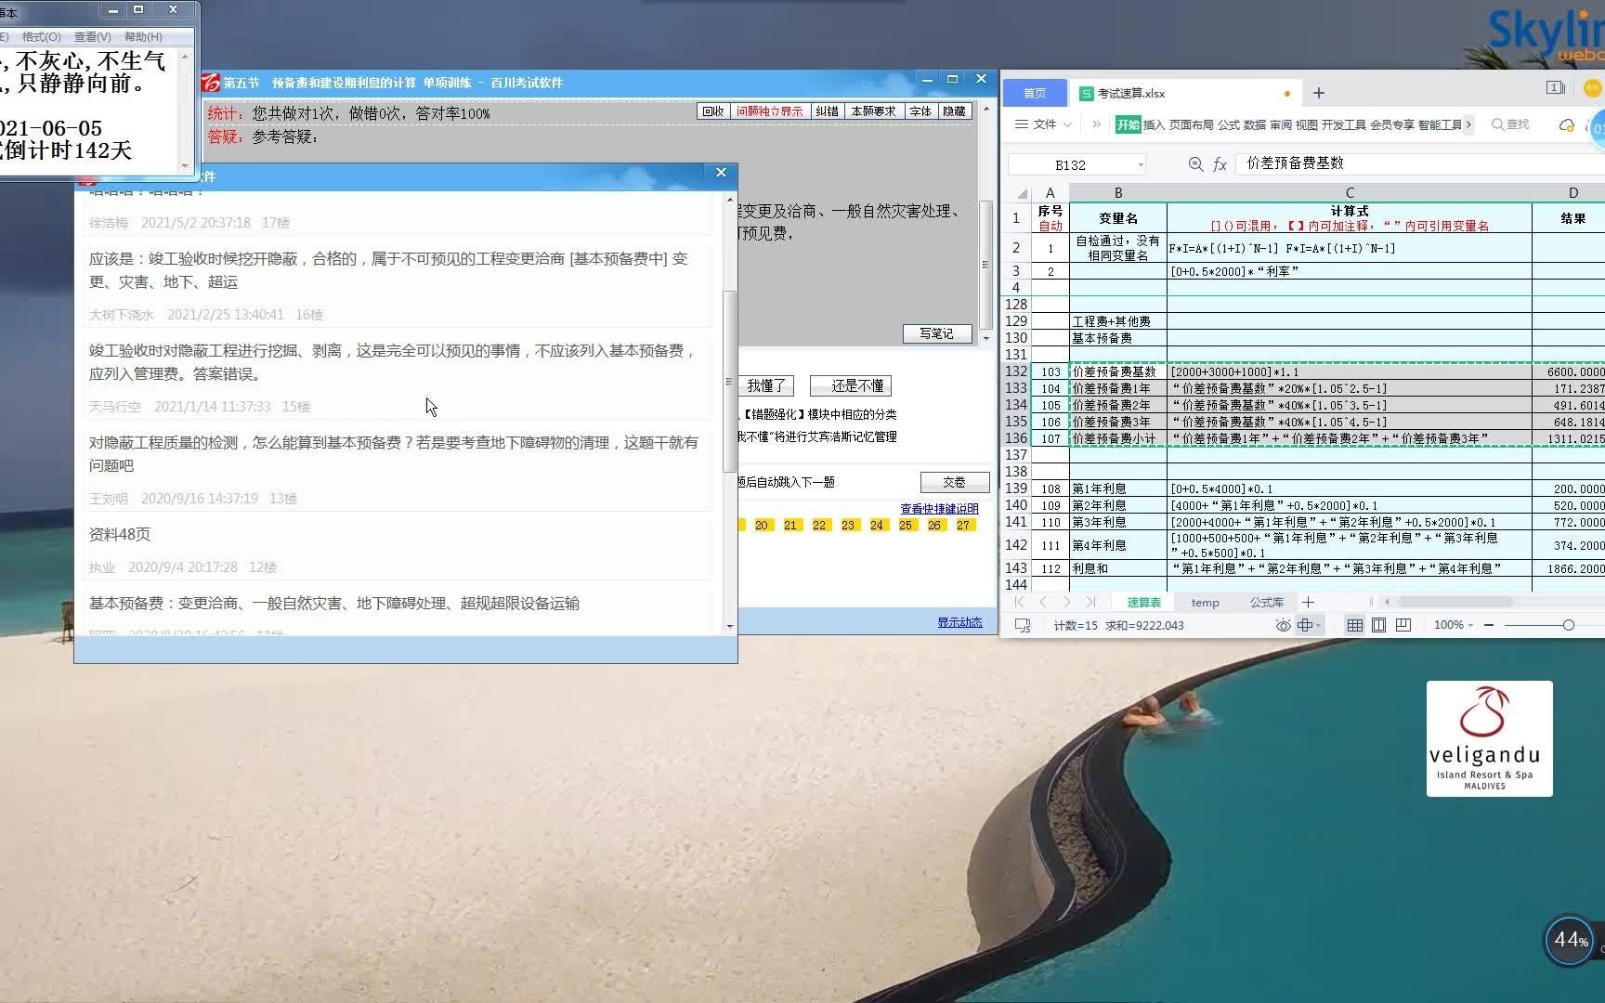
Task: Toggle eye protection mode icon
Action: pos(1283,626)
